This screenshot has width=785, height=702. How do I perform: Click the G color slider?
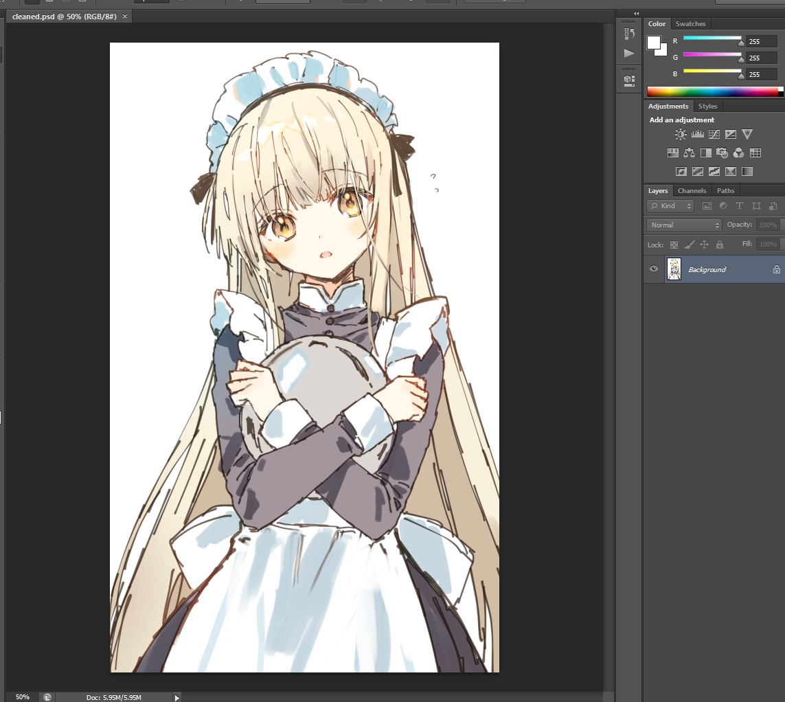pyautogui.click(x=712, y=54)
